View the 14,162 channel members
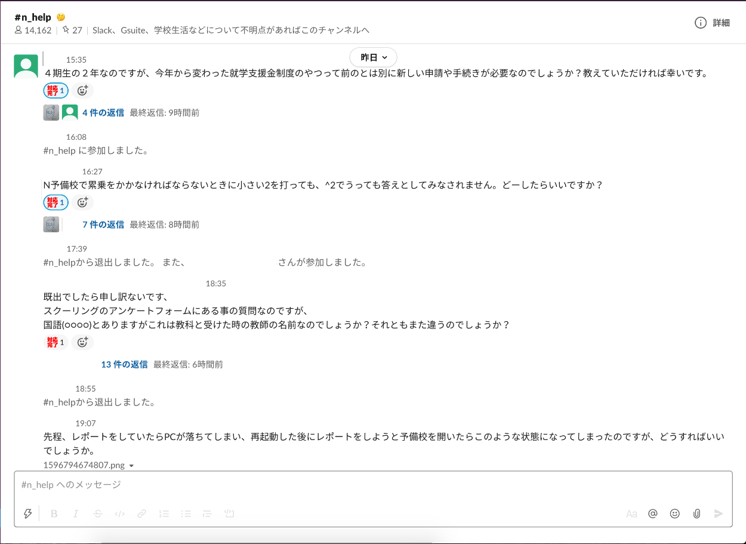Viewport: 746px width, 544px height. pyautogui.click(x=33, y=30)
